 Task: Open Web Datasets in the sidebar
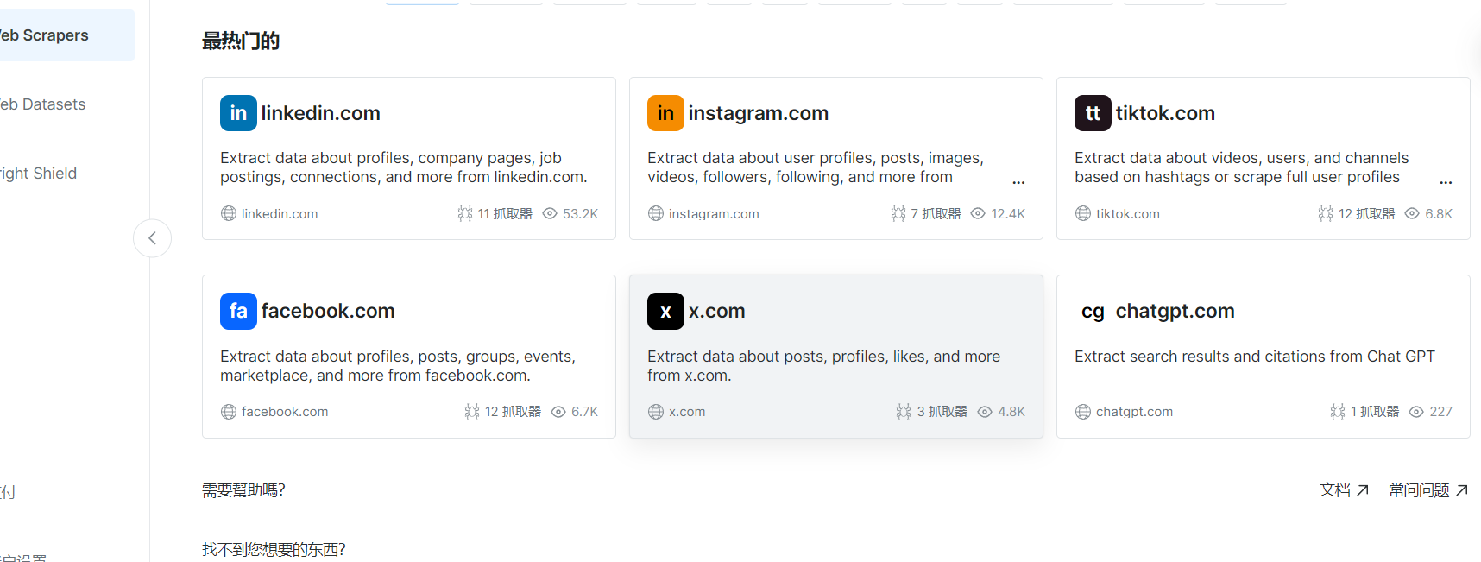[43, 104]
